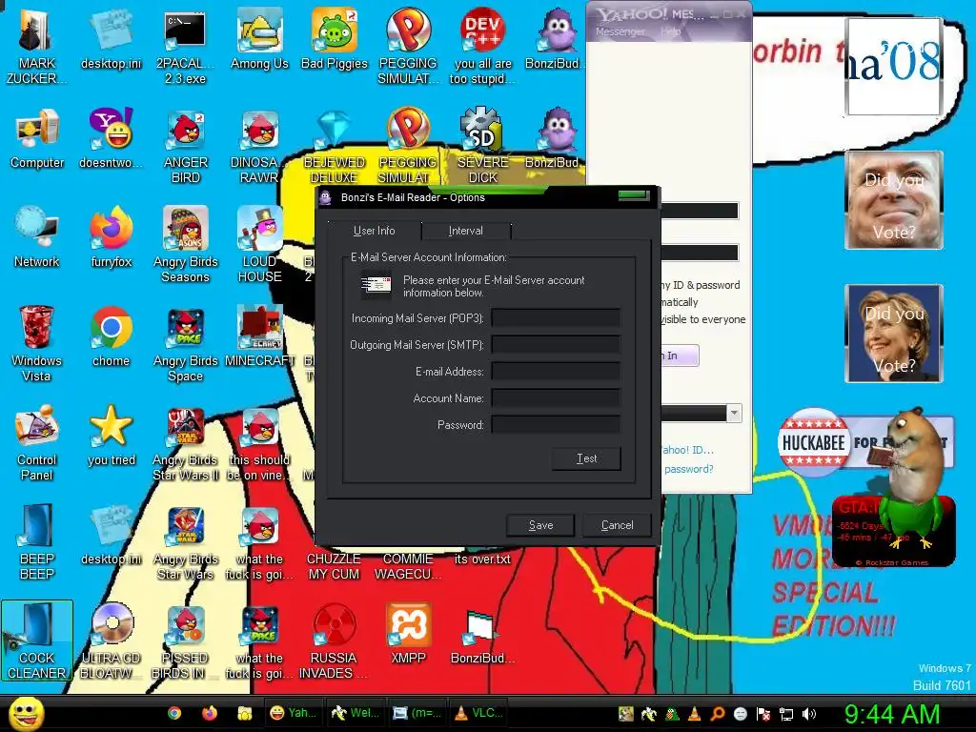Open the Dev-C++ 'you all are too stupid' icon
Screen dimensions: 976x732
pos(482,45)
